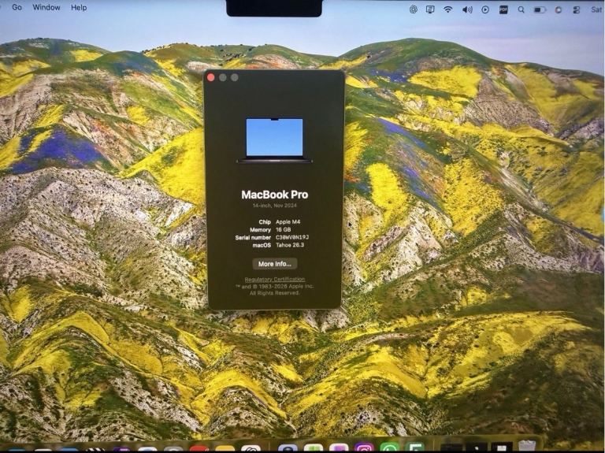The image size is (605, 453).
Task: Open the Now Playing control
Action: point(485,10)
